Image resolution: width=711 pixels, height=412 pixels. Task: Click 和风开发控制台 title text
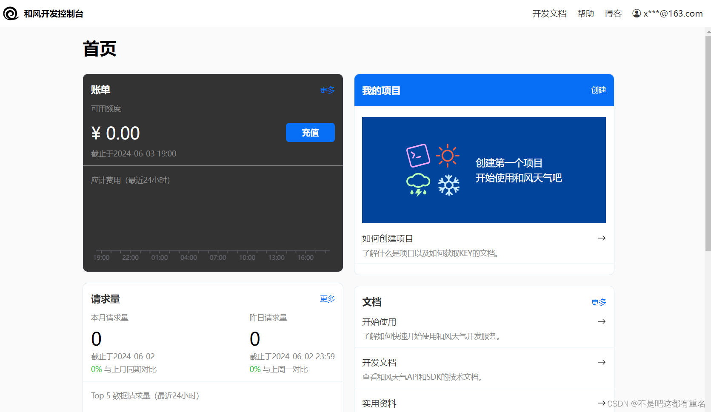tap(54, 14)
